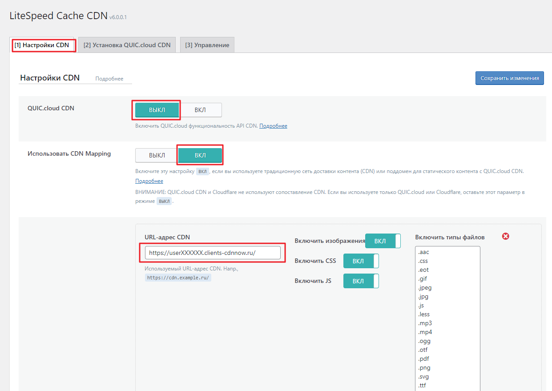Image resolution: width=552 pixels, height=391 pixels.
Task: Toggle Включить CSS switch
Action: 361,261
